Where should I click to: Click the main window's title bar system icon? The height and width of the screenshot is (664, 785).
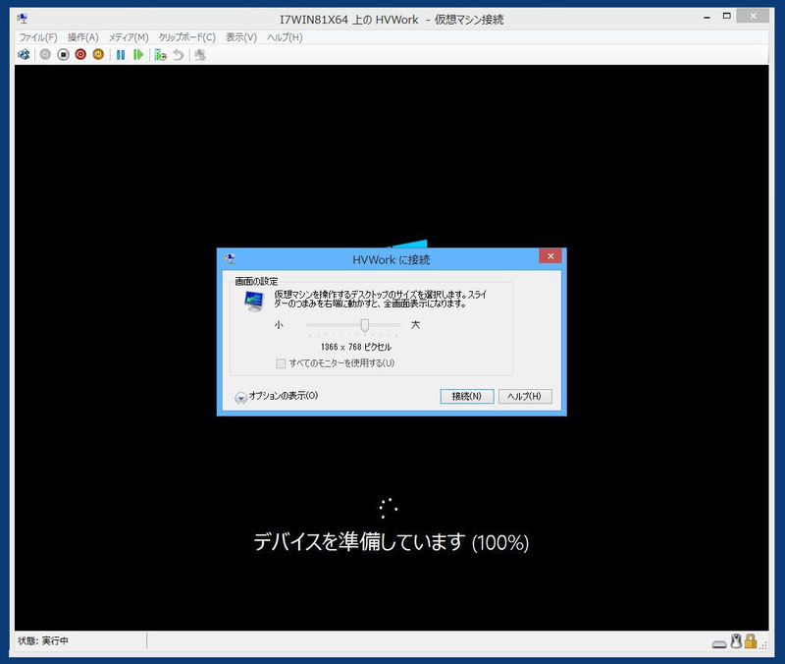pos(23,19)
